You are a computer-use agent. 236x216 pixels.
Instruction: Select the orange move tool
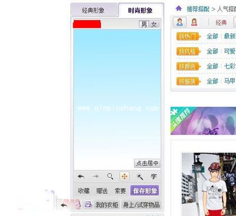(x=124, y=176)
